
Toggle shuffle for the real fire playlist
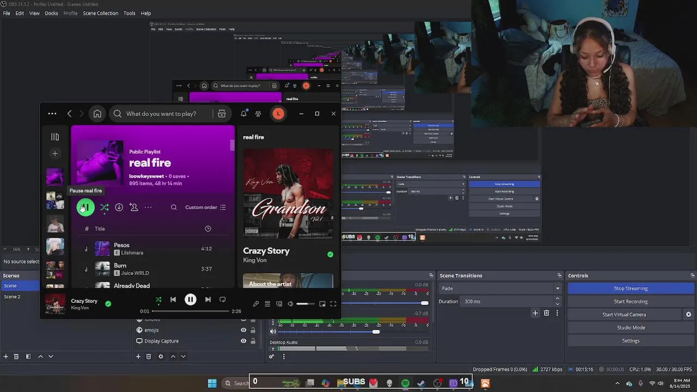[x=105, y=207]
